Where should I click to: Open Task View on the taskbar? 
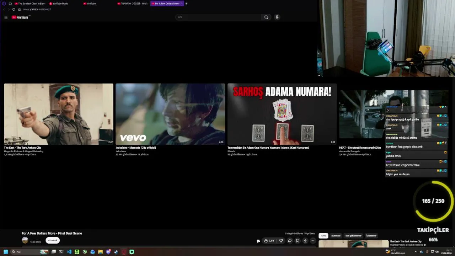(x=54, y=252)
